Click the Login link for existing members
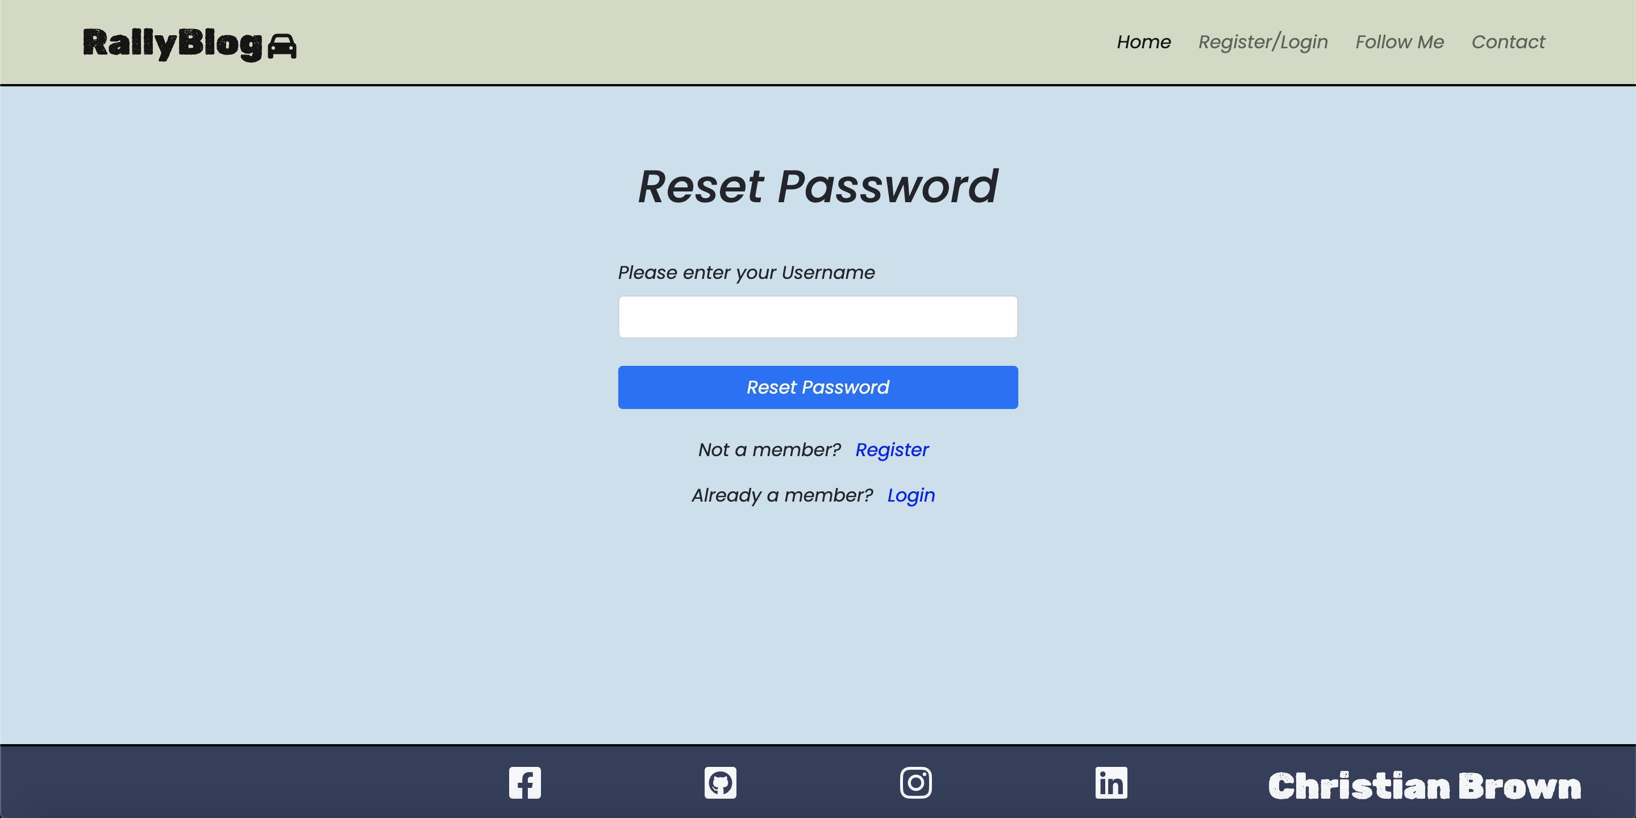 (910, 495)
